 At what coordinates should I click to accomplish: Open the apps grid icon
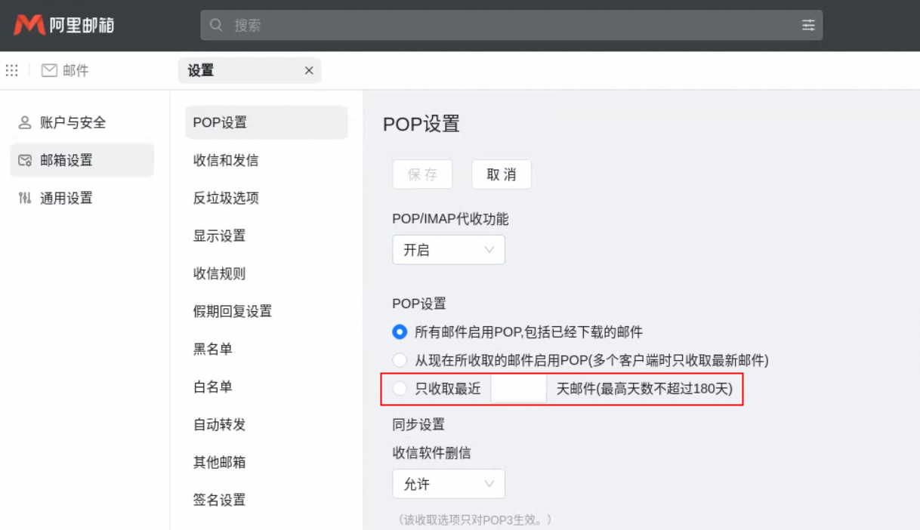11,70
